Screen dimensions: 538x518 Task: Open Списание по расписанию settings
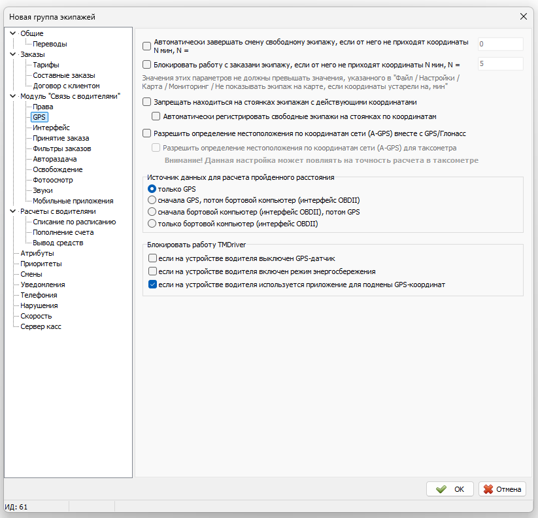click(74, 222)
